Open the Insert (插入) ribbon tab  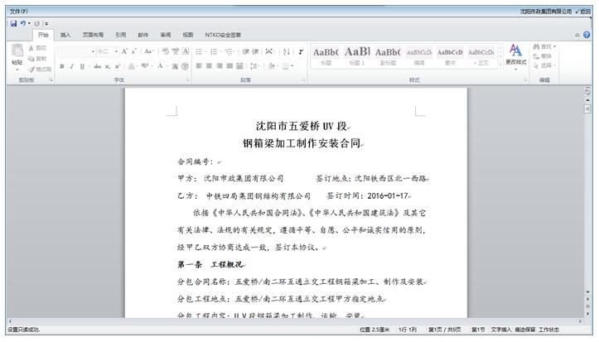point(65,35)
